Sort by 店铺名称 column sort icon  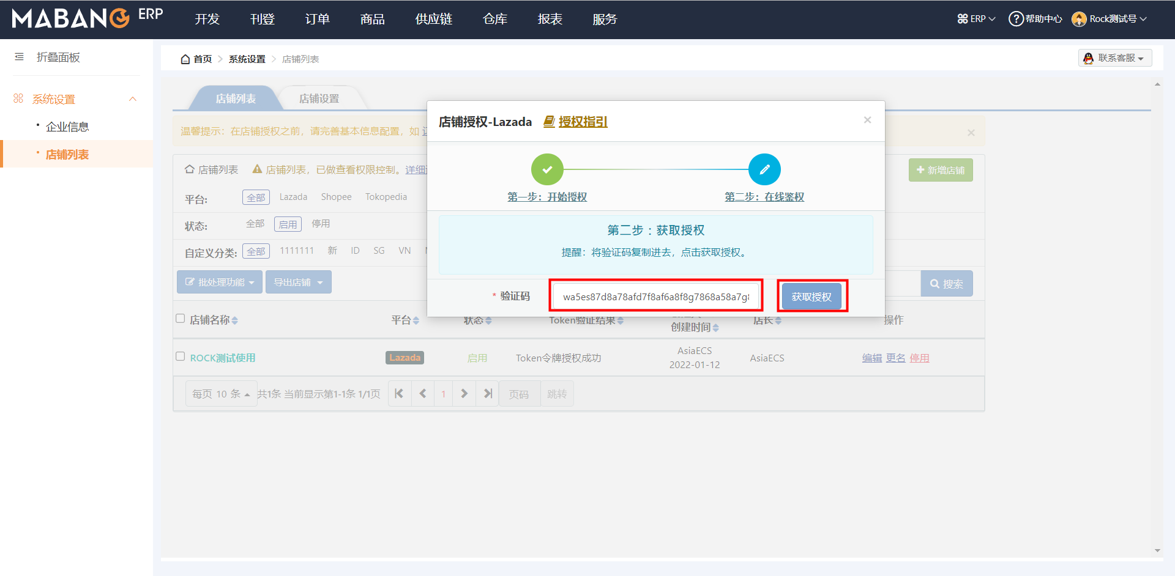(235, 320)
